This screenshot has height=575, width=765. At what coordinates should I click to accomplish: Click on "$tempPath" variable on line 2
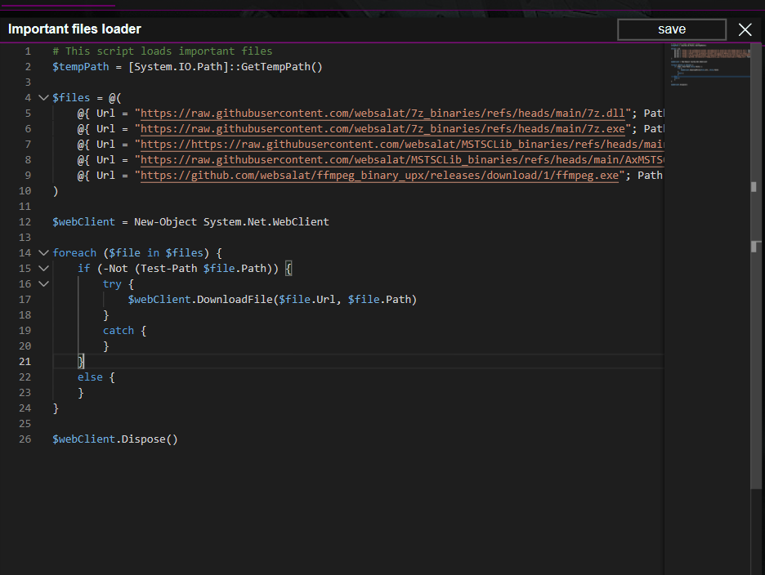tap(81, 67)
